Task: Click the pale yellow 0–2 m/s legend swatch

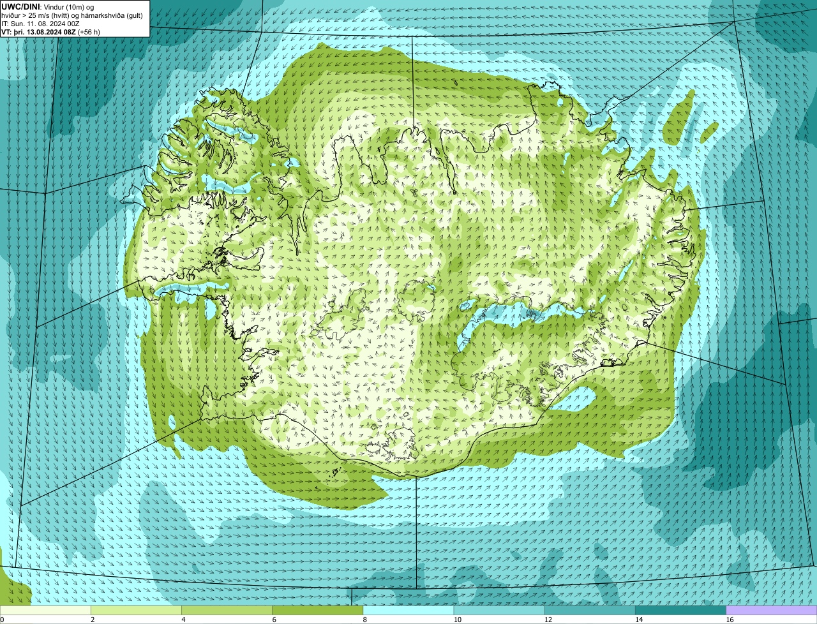Action: pyautogui.click(x=45, y=610)
